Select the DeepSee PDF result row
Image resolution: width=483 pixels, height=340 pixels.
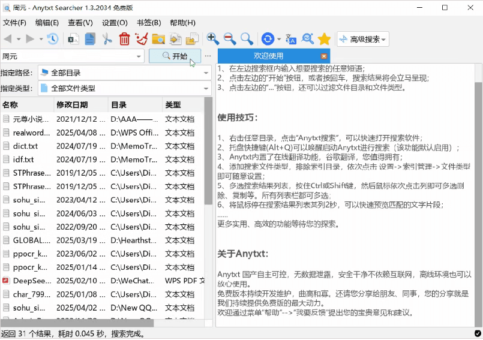102,281
